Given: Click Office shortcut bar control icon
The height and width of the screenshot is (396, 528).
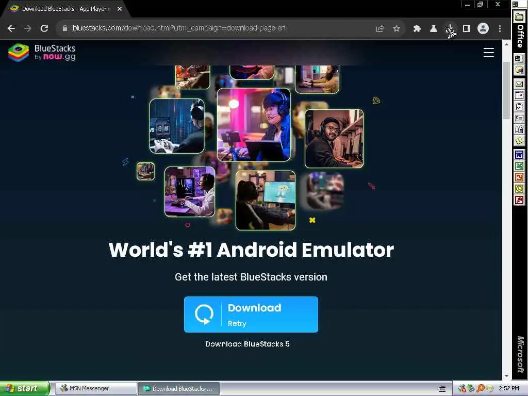Looking at the screenshot, I should 515,4.
